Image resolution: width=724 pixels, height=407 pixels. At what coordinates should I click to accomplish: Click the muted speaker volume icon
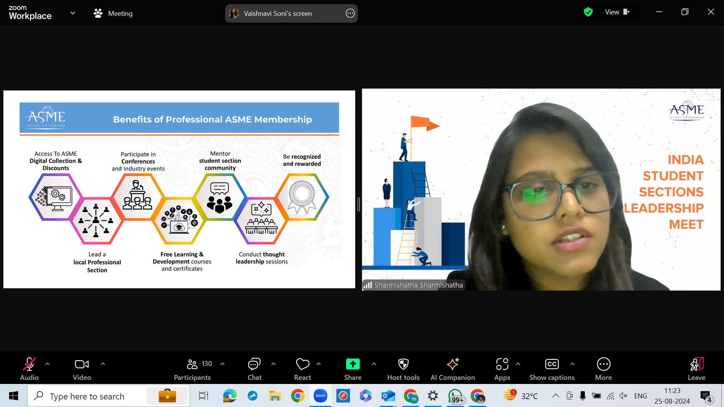[x=623, y=396]
